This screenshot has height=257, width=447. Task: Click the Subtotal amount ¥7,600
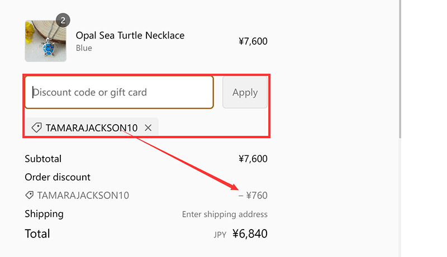253,159
